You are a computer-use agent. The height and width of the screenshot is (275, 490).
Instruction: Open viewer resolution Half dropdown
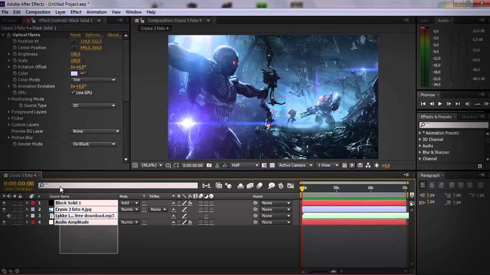pos(245,165)
